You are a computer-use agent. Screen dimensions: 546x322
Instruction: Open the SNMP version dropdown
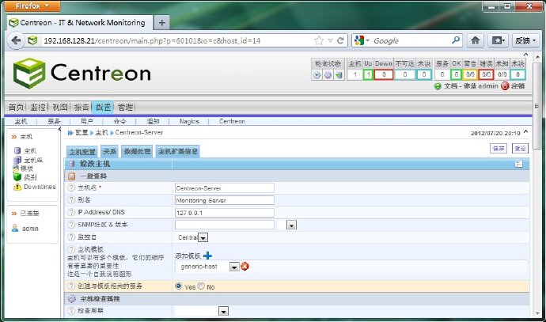pyautogui.click(x=291, y=225)
